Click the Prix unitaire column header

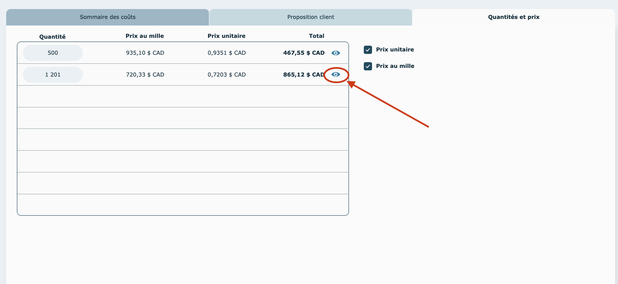(226, 36)
